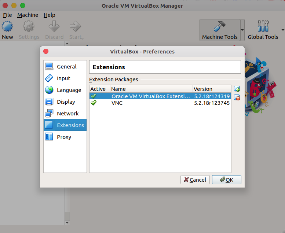Click the Language globe icon
The image size is (285, 233).
49,90
